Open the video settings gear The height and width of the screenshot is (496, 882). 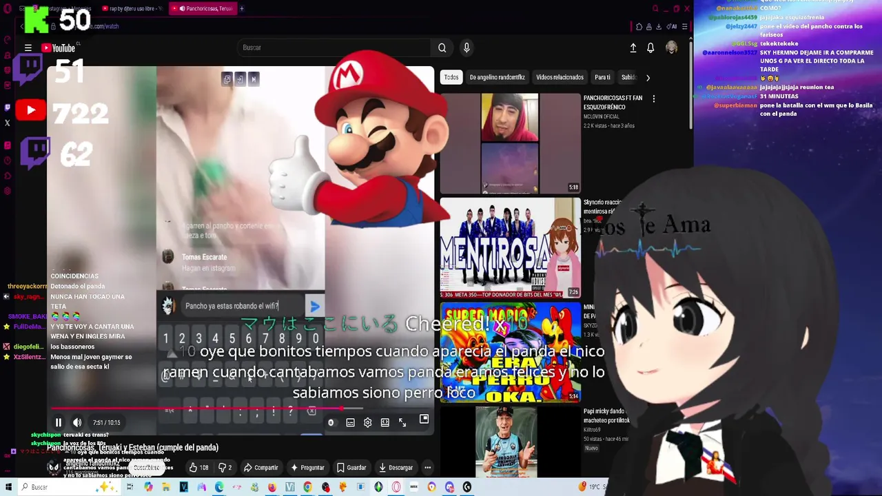367,422
